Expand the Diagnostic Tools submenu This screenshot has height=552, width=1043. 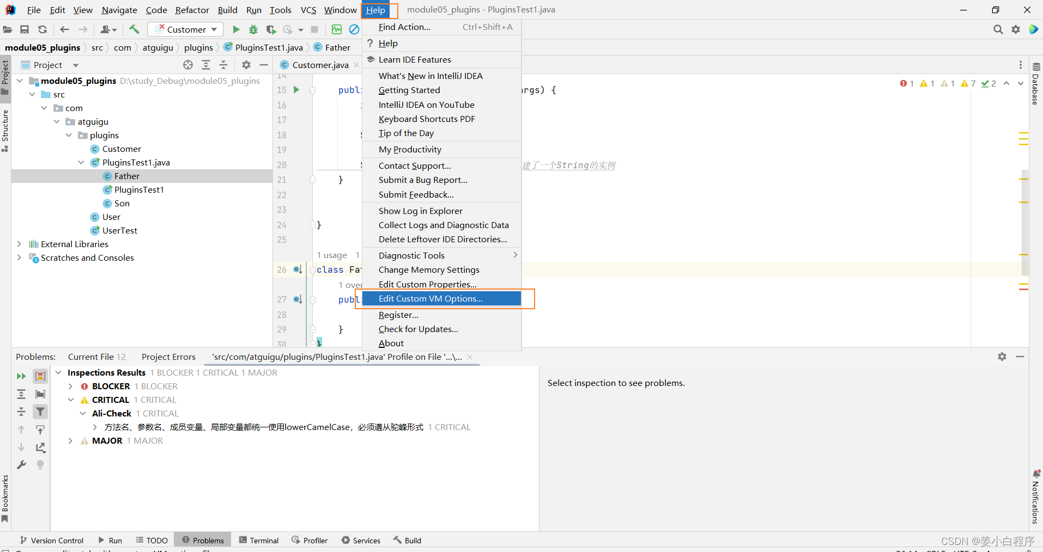(441, 255)
